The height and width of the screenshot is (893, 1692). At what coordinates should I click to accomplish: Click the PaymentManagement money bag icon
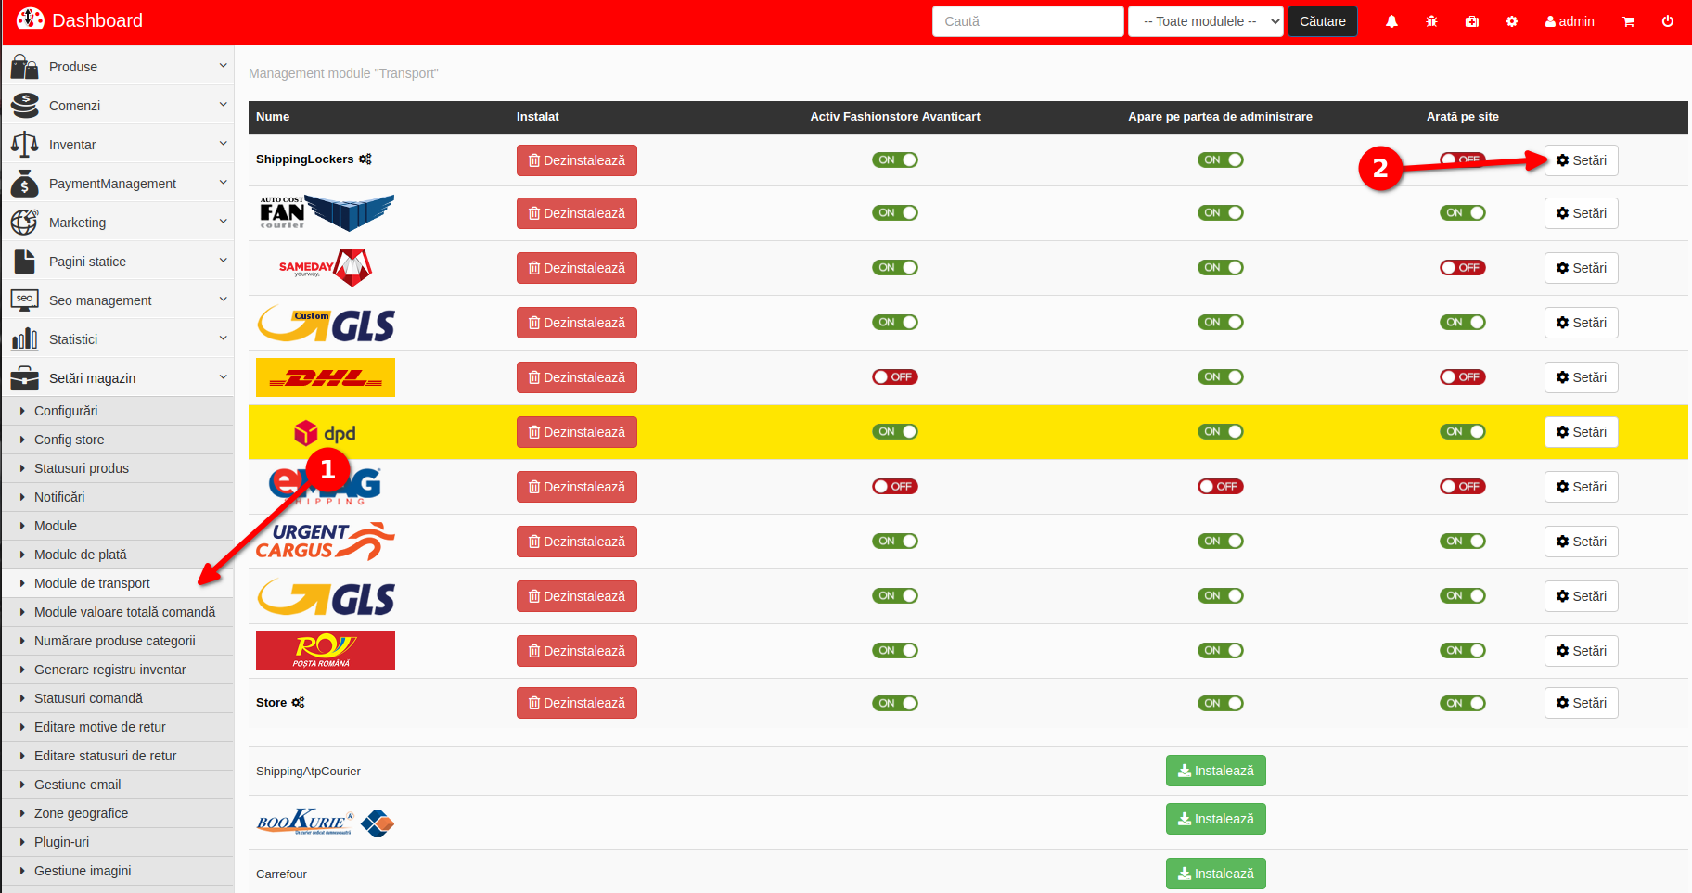click(24, 184)
